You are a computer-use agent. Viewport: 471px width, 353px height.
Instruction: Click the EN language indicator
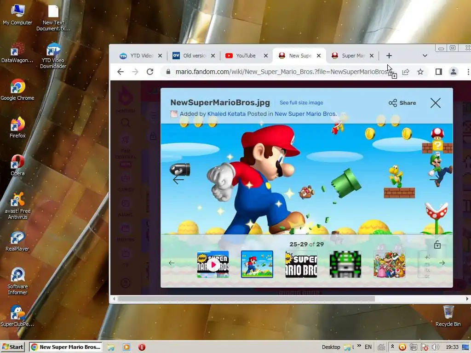[x=368, y=347]
